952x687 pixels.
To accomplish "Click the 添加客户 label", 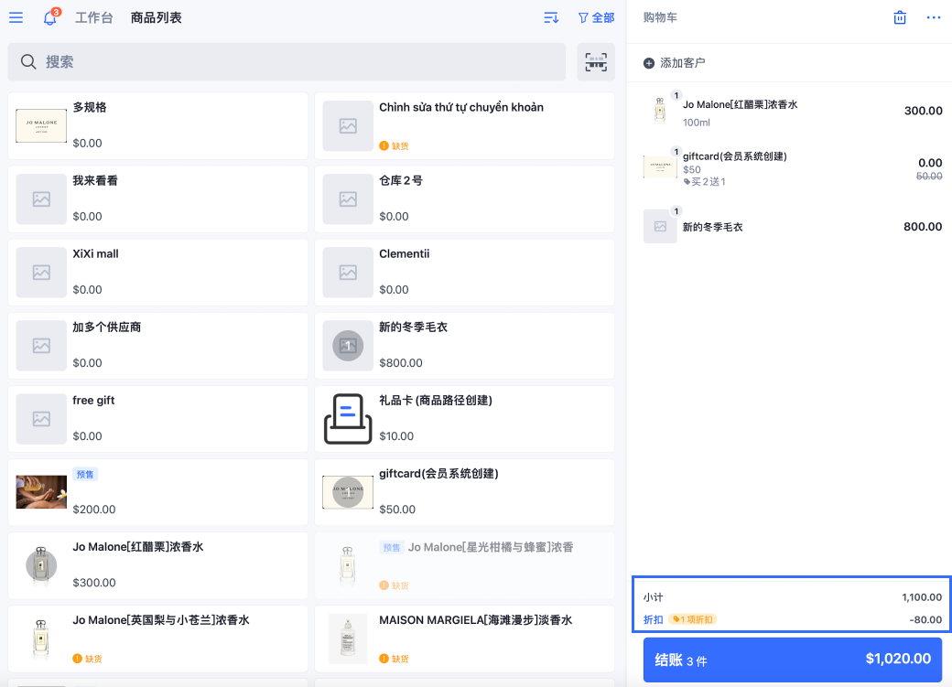I will [x=683, y=63].
